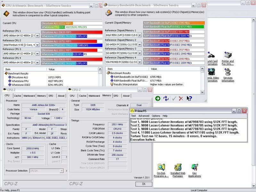
Task: Open Reference CPU 2 dropdown
Action: [37, 45]
